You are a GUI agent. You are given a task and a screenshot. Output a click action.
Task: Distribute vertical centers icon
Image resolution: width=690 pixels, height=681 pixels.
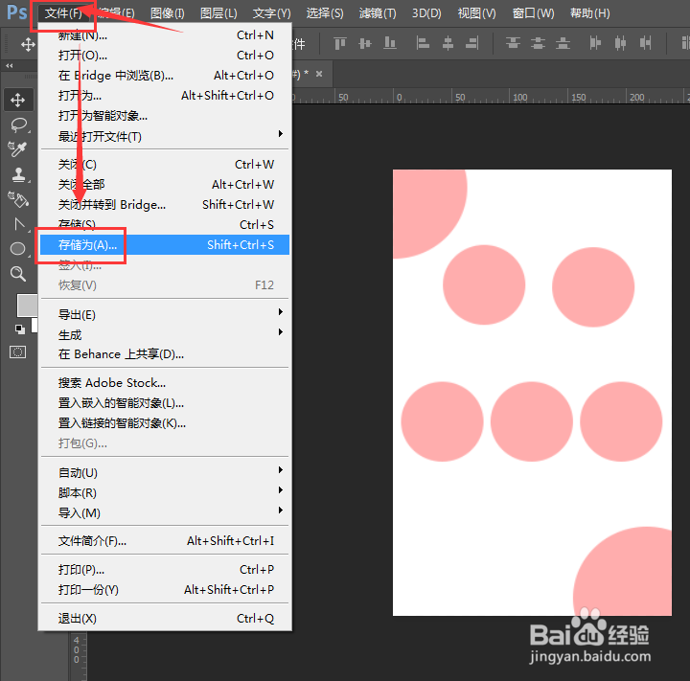(x=538, y=43)
